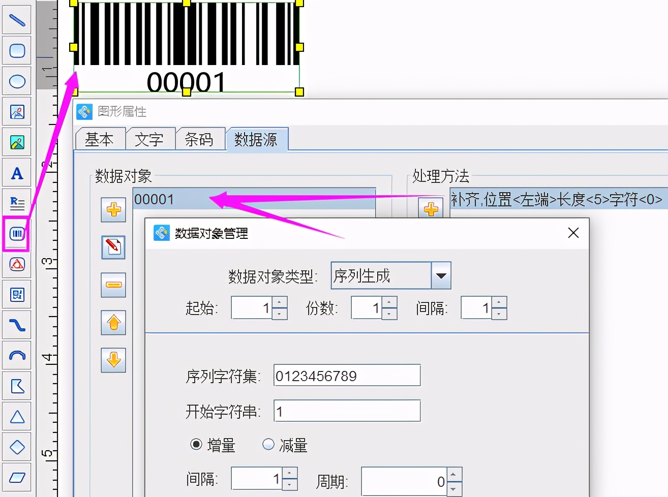The image size is (668, 497).
Task: Open the 数据对象类型 dropdown
Action: point(441,275)
